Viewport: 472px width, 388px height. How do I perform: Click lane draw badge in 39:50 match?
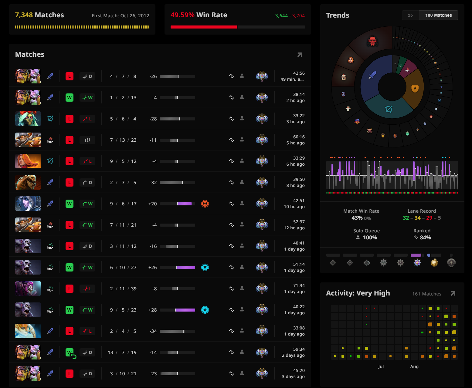coord(87,182)
